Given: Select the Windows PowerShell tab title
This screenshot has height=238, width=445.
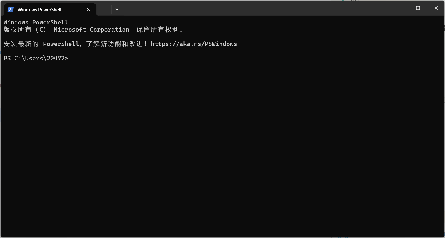Looking at the screenshot, I should [x=39, y=9].
